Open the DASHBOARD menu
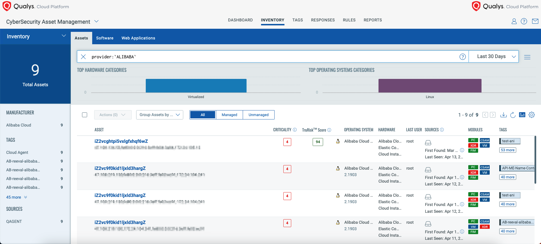 coord(240,20)
